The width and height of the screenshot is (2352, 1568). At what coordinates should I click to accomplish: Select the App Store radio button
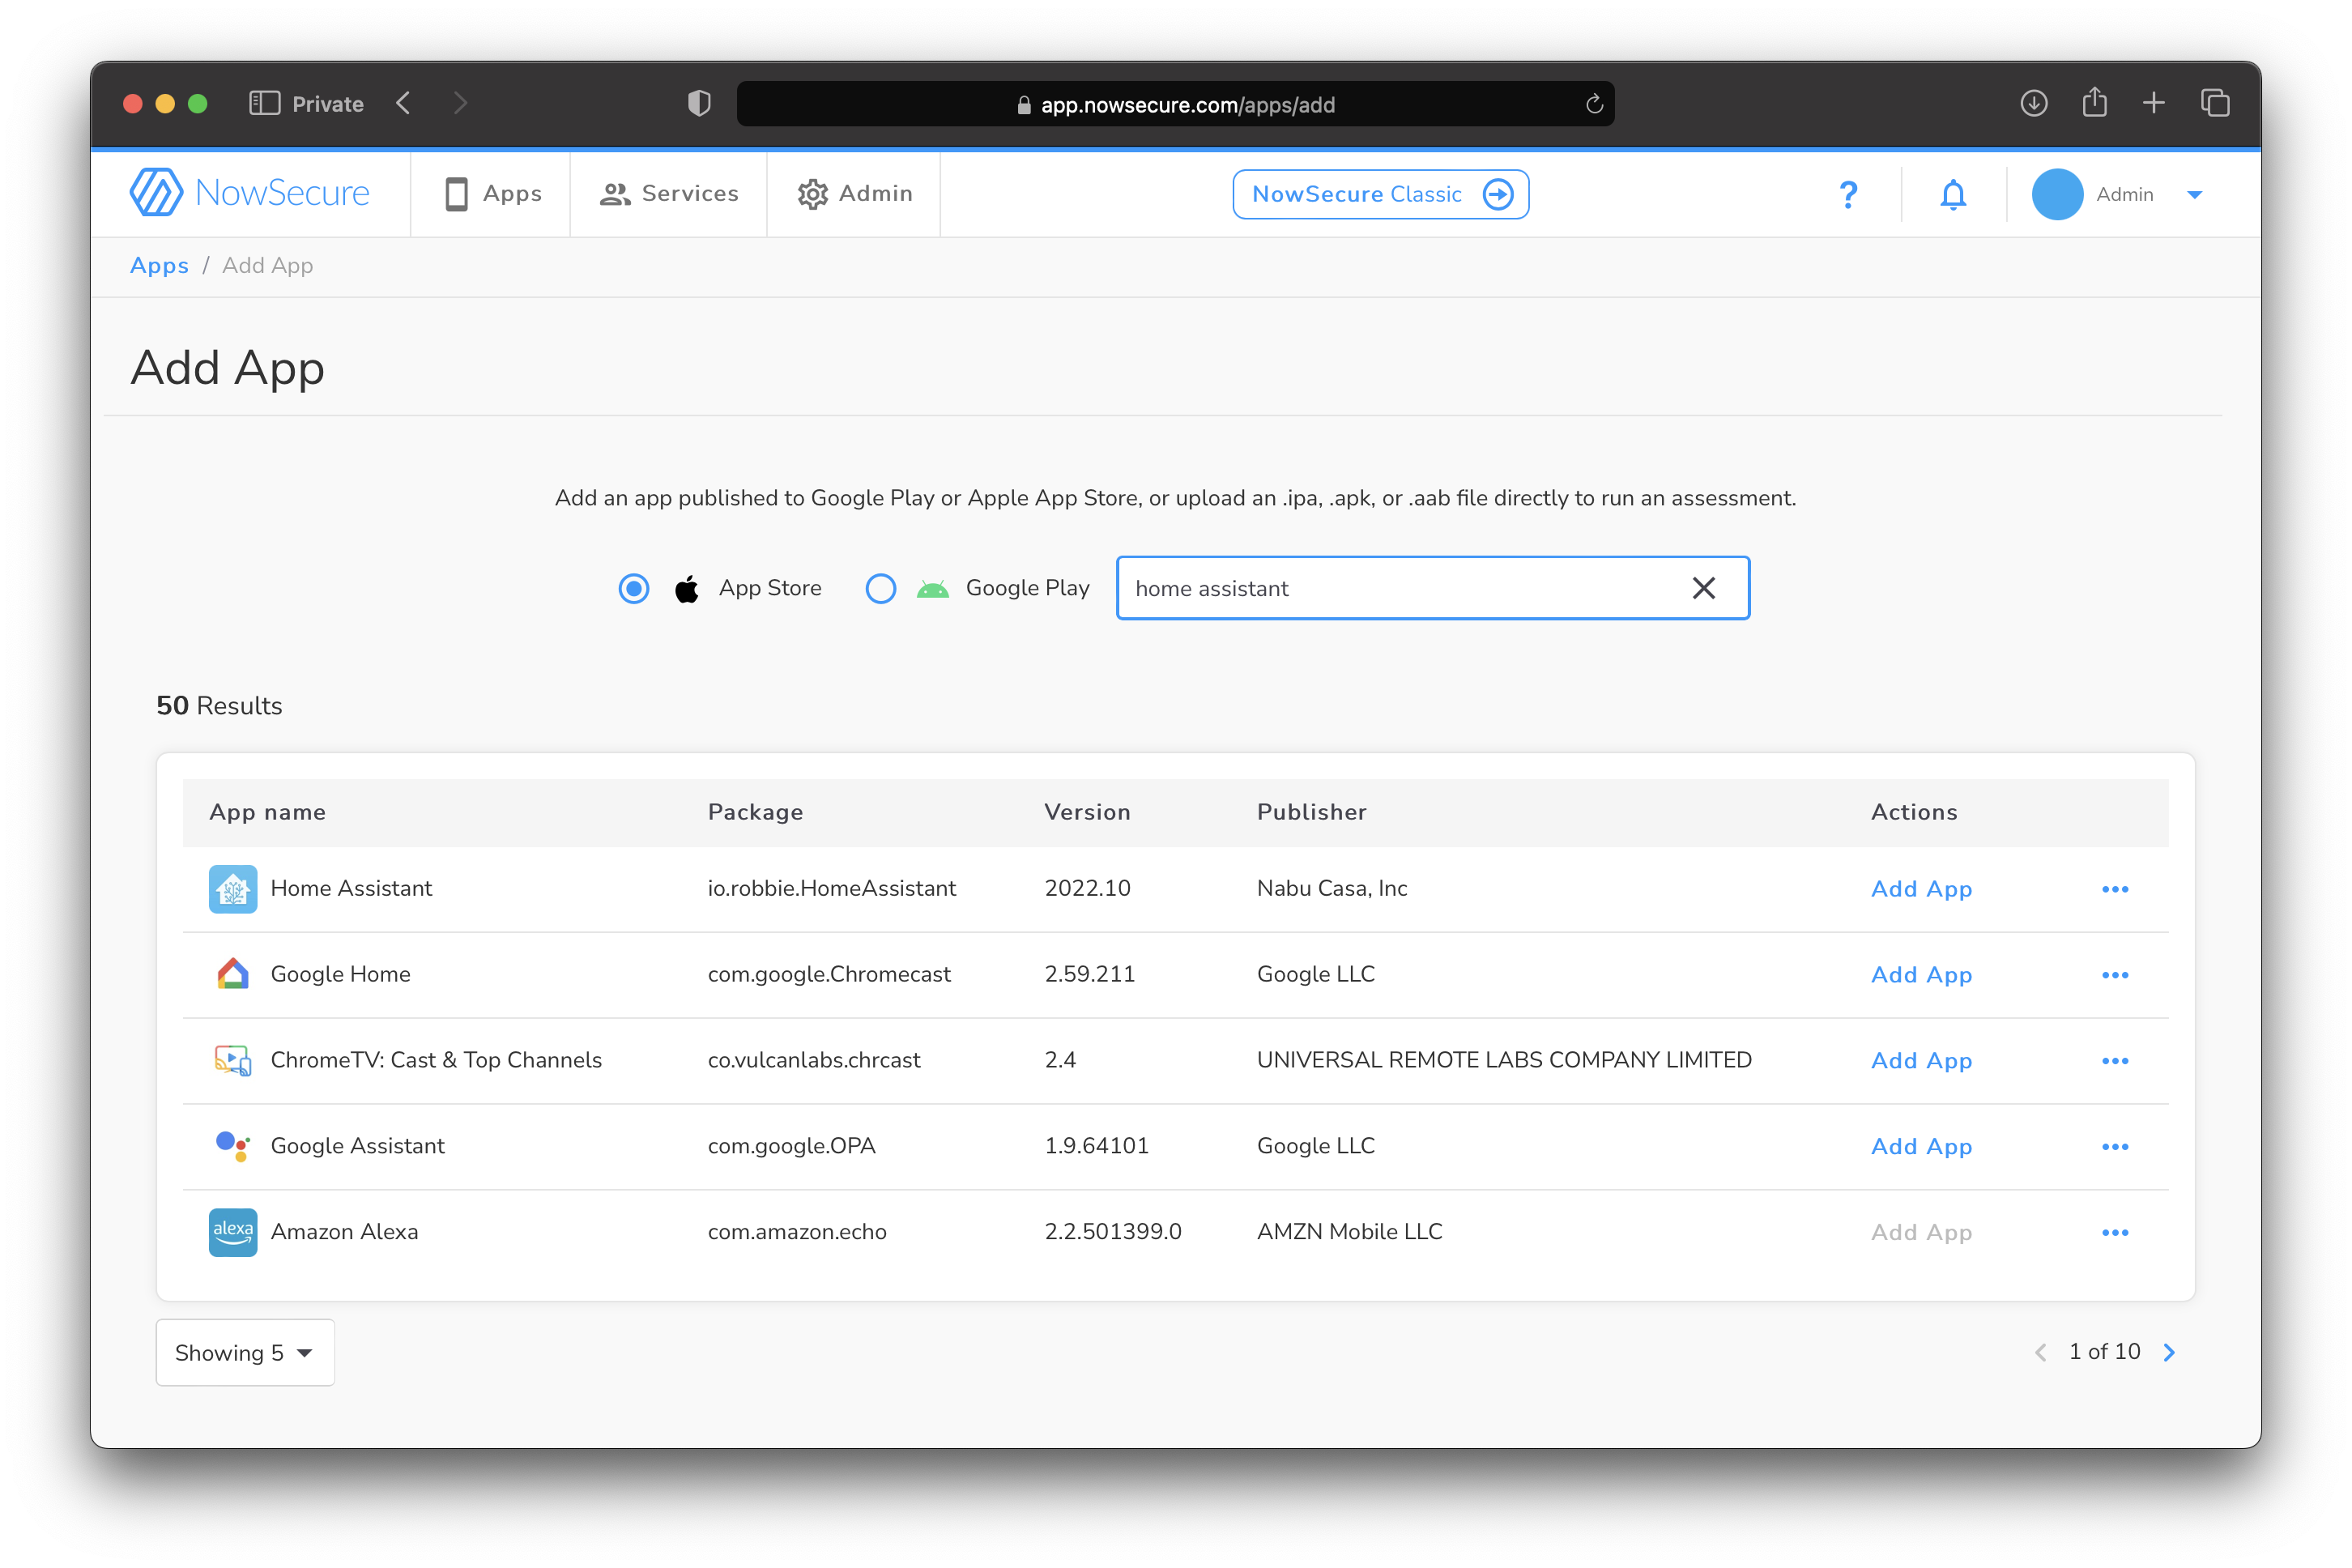coord(633,588)
